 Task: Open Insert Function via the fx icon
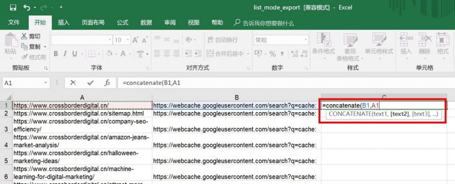pyautogui.click(x=107, y=83)
